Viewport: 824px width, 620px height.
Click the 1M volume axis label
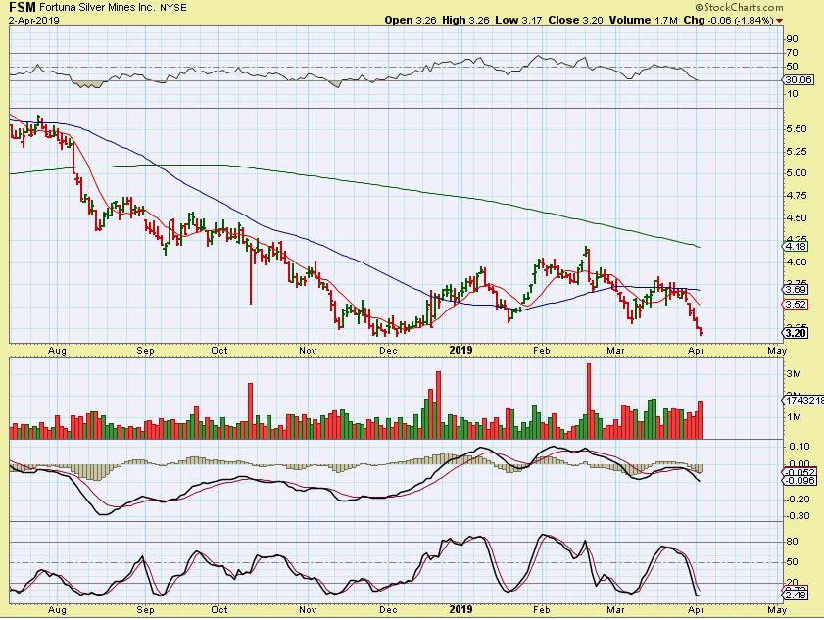794,417
